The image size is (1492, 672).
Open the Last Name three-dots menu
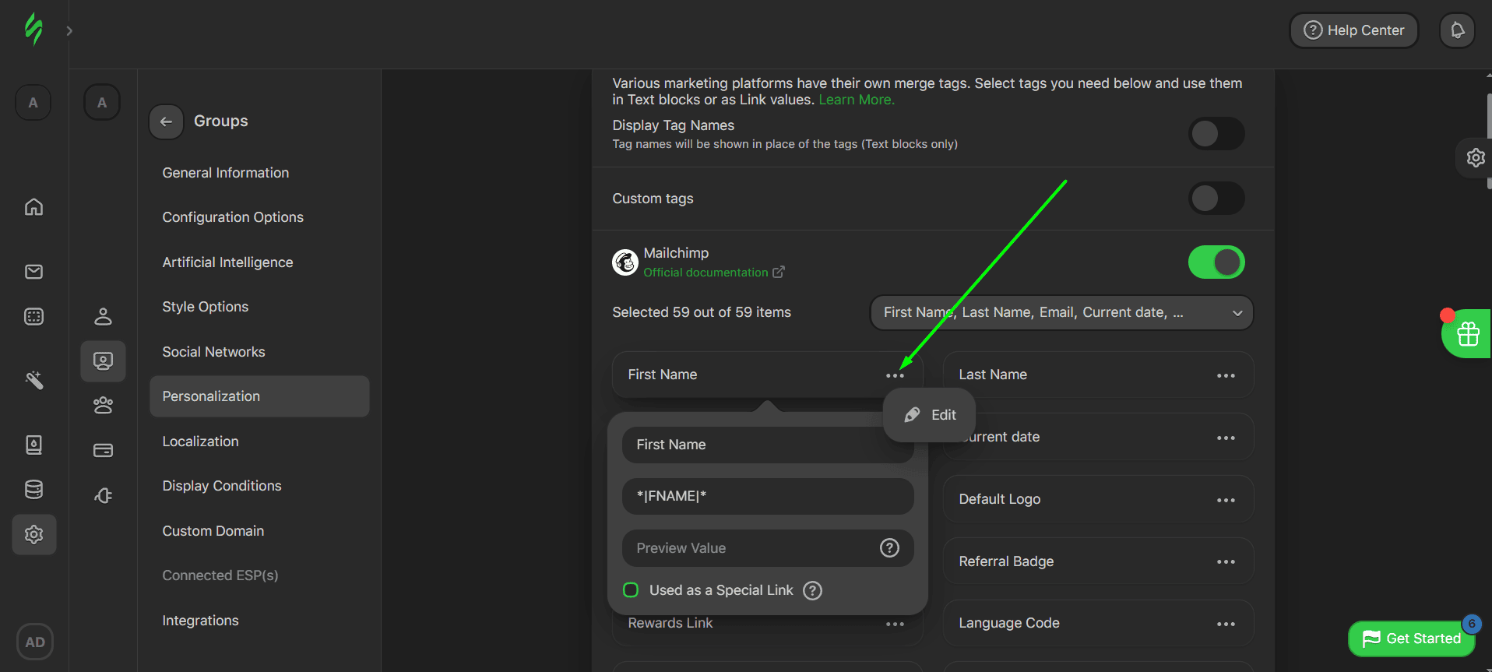pos(1226,375)
